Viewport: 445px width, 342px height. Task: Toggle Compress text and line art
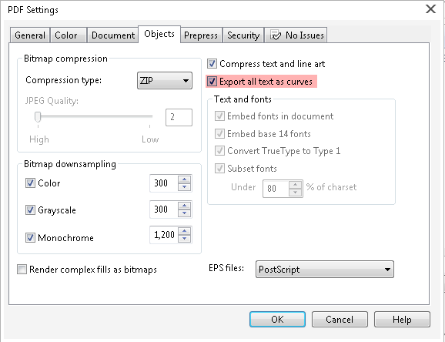coord(212,64)
